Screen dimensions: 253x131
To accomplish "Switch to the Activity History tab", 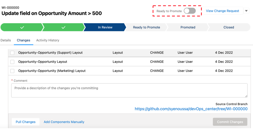I will pyautogui.click(x=48, y=40).
